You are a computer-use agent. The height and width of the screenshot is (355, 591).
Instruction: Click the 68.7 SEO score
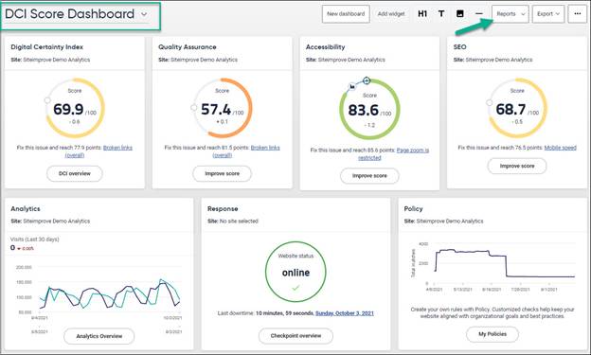click(510, 110)
